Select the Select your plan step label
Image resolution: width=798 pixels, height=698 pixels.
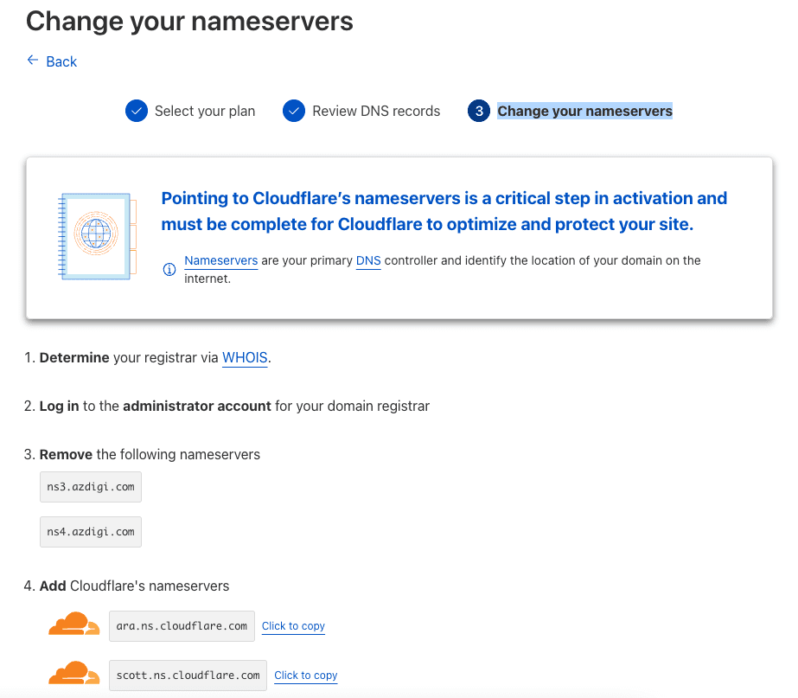click(x=203, y=111)
